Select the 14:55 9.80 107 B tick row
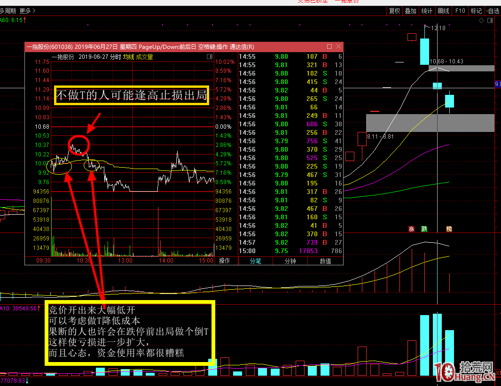Screen dimensions: 501x386 pyautogui.click(x=290, y=56)
